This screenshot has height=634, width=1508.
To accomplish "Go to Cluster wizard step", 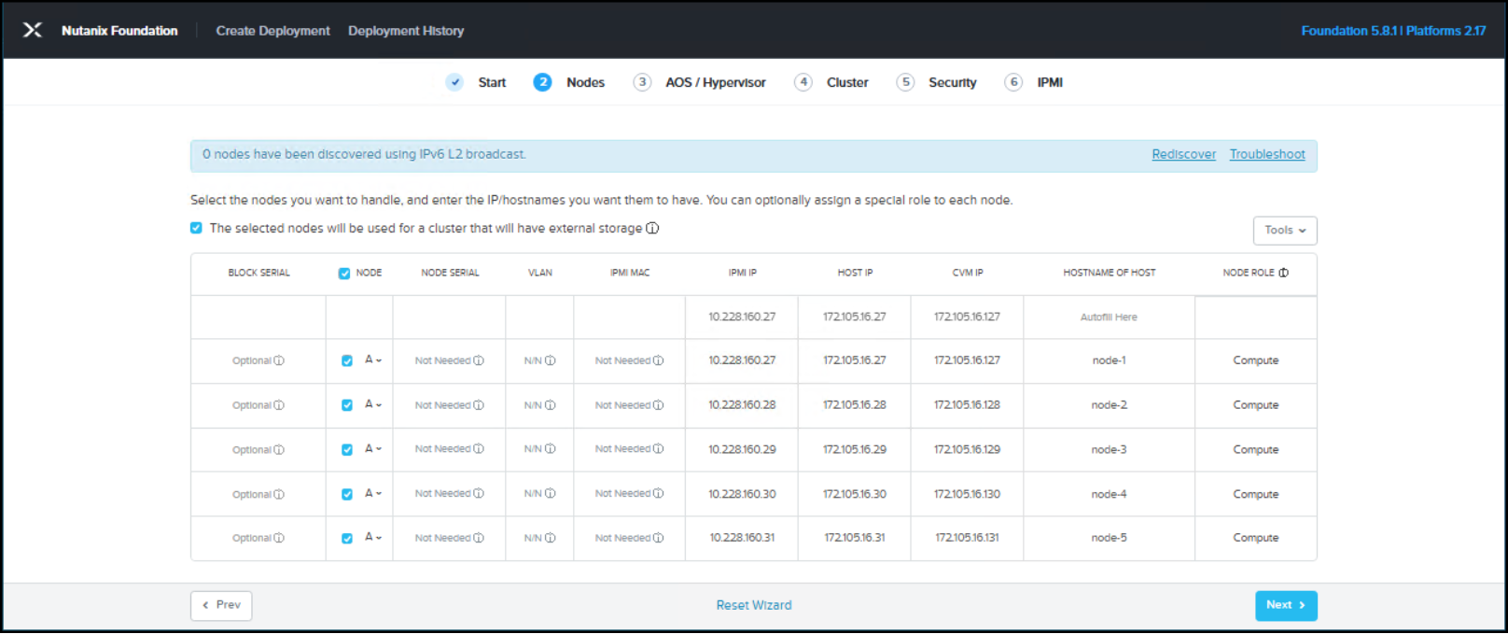I will 831,82.
